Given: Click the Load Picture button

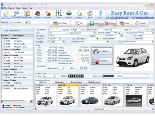Looking at the screenshot, I should click(x=102, y=51).
